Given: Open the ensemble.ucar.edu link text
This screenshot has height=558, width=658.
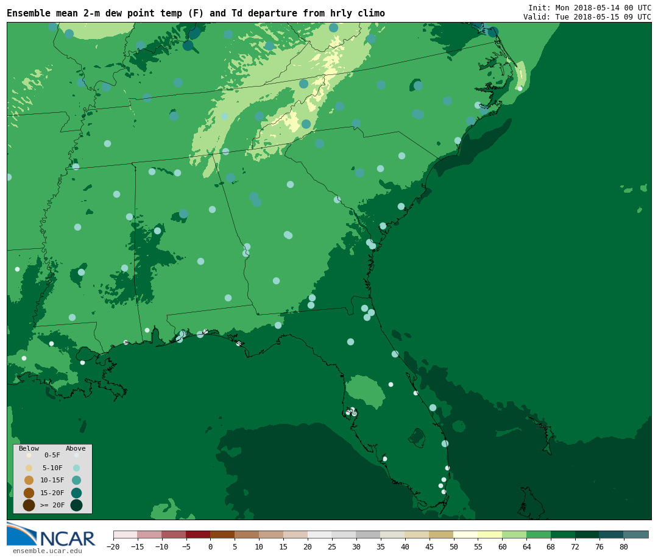Looking at the screenshot, I should (x=48, y=551).
